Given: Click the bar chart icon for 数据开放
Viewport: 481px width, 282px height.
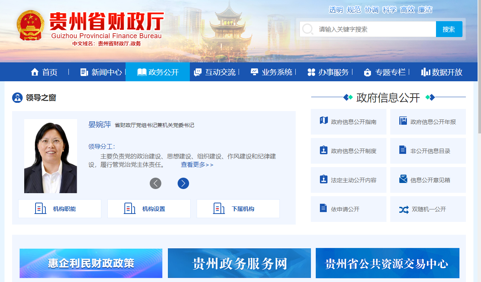Looking at the screenshot, I should coord(425,72).
